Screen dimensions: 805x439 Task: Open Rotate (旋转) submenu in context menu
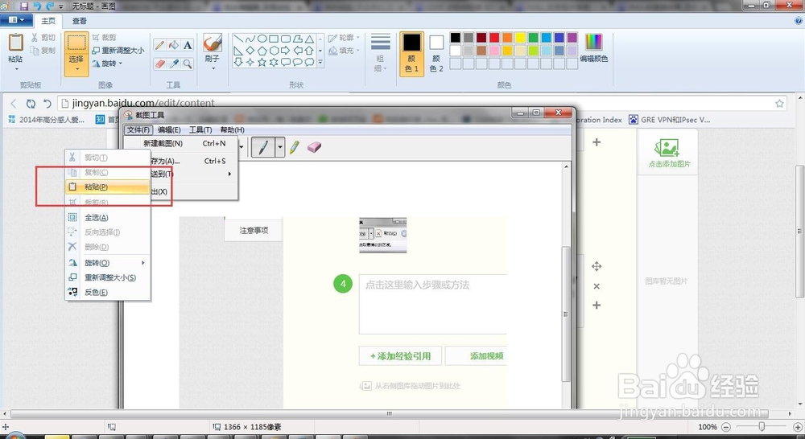(108, 263)
